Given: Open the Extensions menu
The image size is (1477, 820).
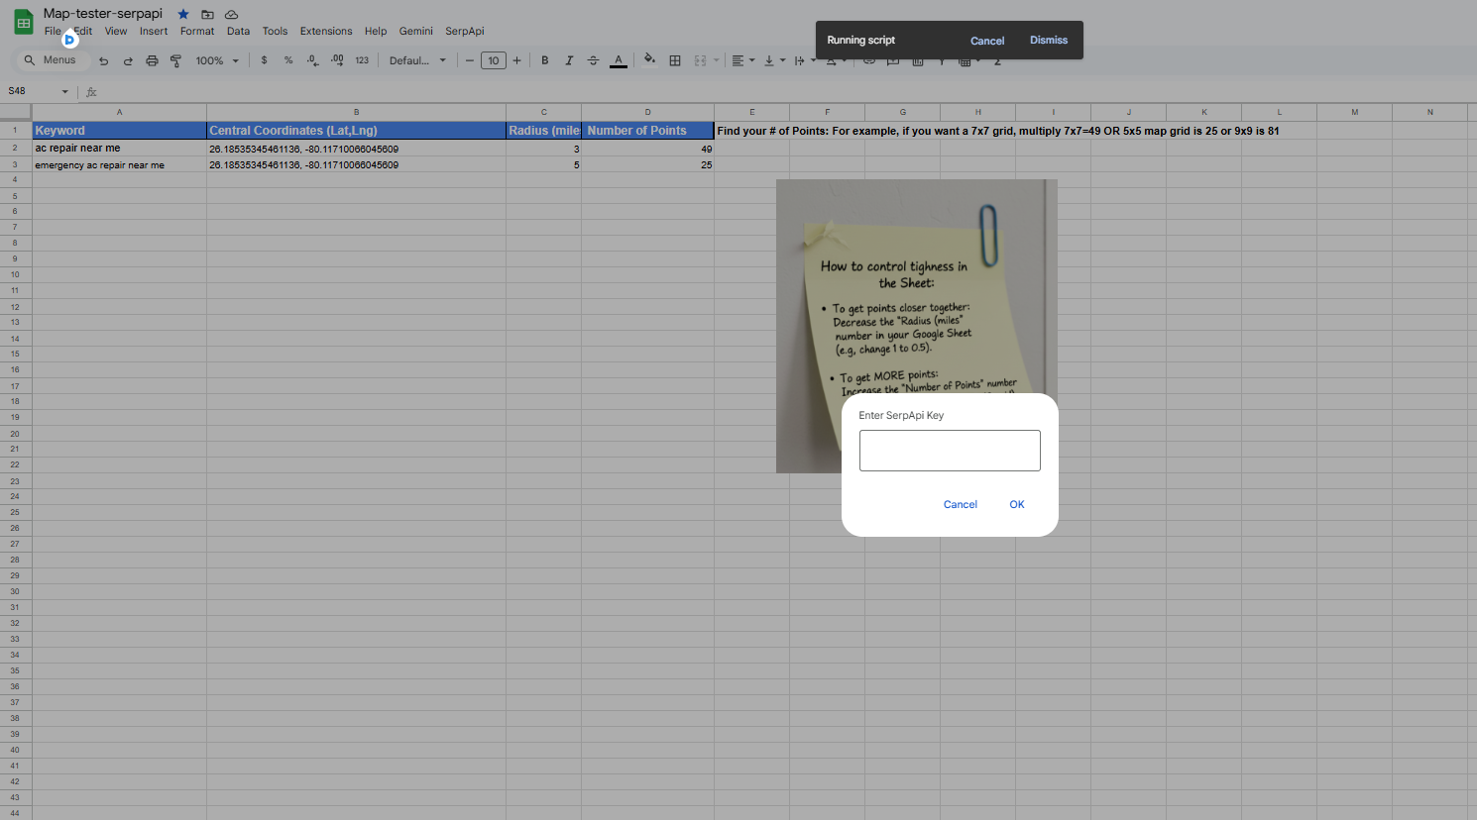Looking at the screenshot, I should 326,31.
